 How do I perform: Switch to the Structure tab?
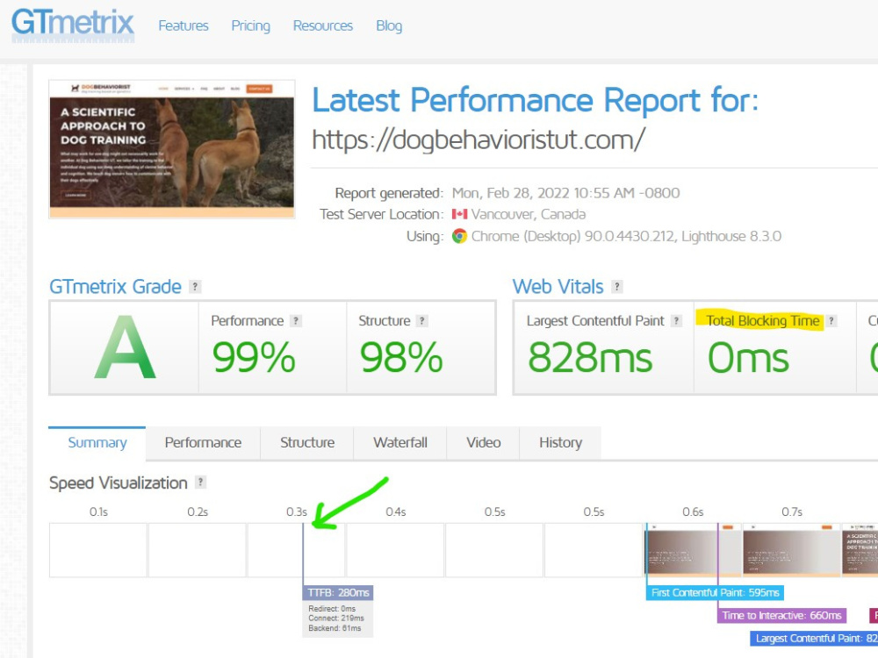pos(307,442)
